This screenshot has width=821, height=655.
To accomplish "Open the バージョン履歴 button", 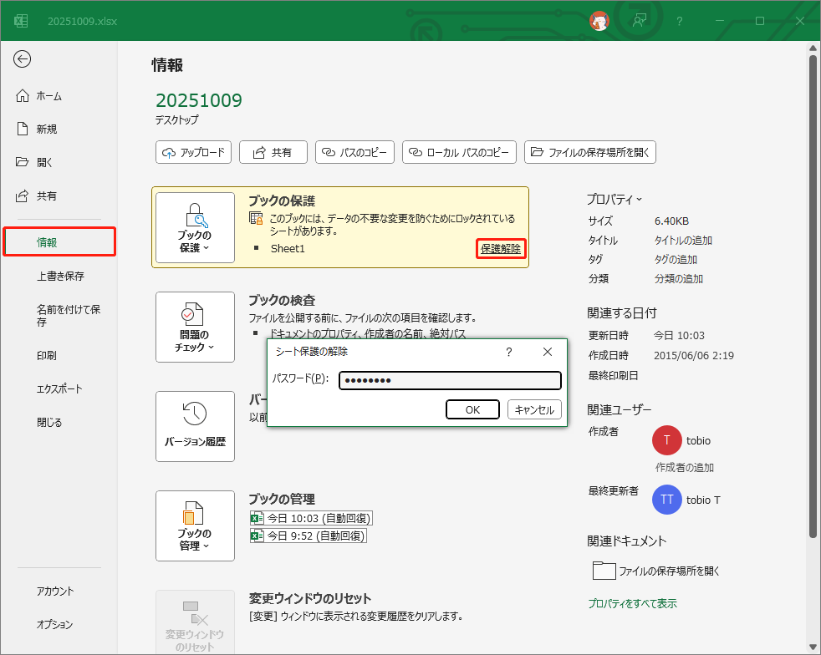I will click(195, 426).
